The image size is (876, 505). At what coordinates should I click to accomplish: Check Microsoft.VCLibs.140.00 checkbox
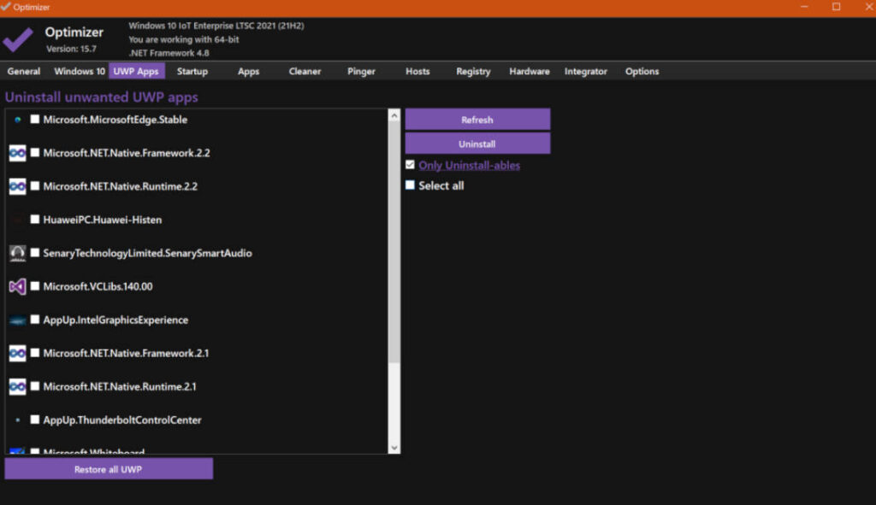[34, 285]
